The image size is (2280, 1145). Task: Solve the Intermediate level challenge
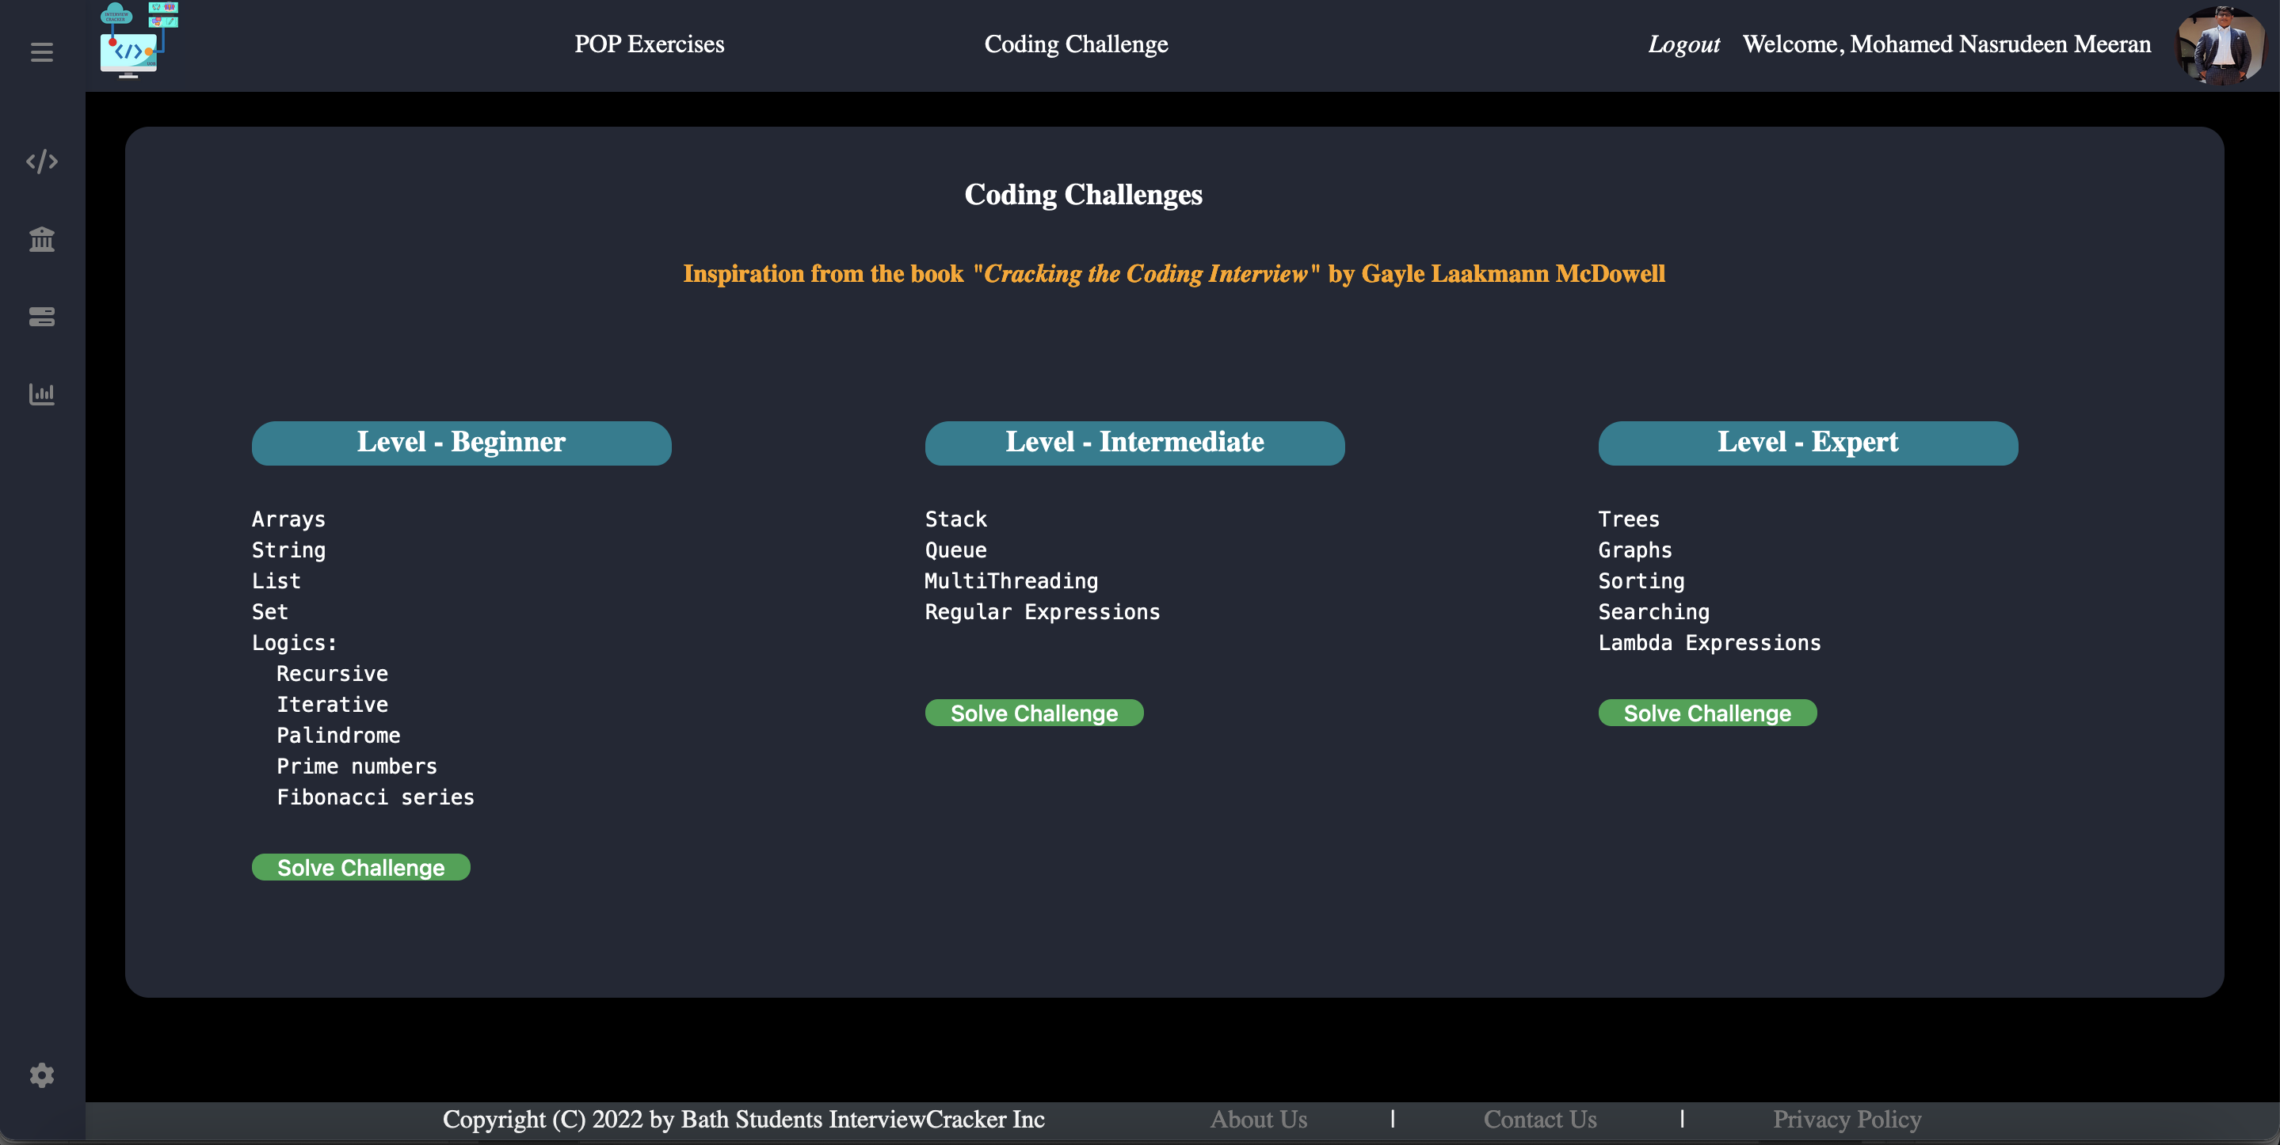click(1034, 713)
